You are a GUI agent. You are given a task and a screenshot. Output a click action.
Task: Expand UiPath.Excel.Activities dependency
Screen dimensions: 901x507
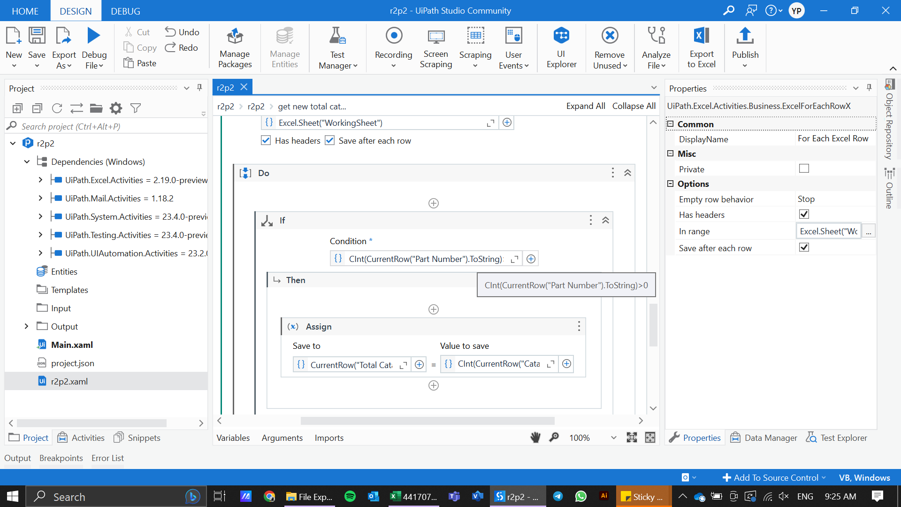[x=40, y=180]
